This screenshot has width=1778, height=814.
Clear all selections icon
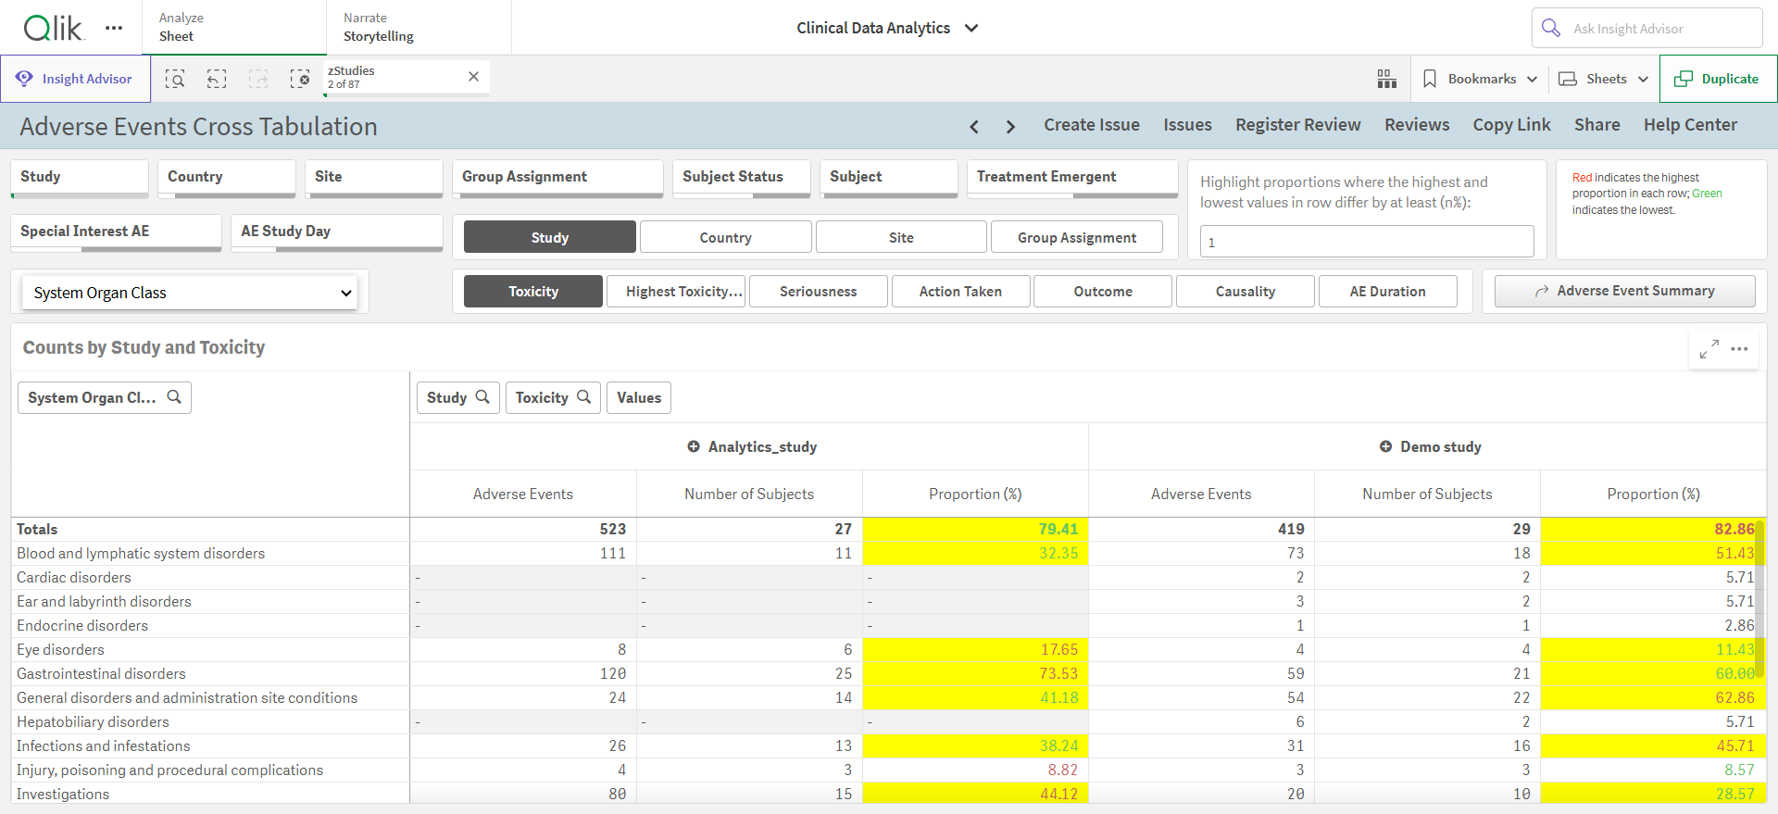300,79
